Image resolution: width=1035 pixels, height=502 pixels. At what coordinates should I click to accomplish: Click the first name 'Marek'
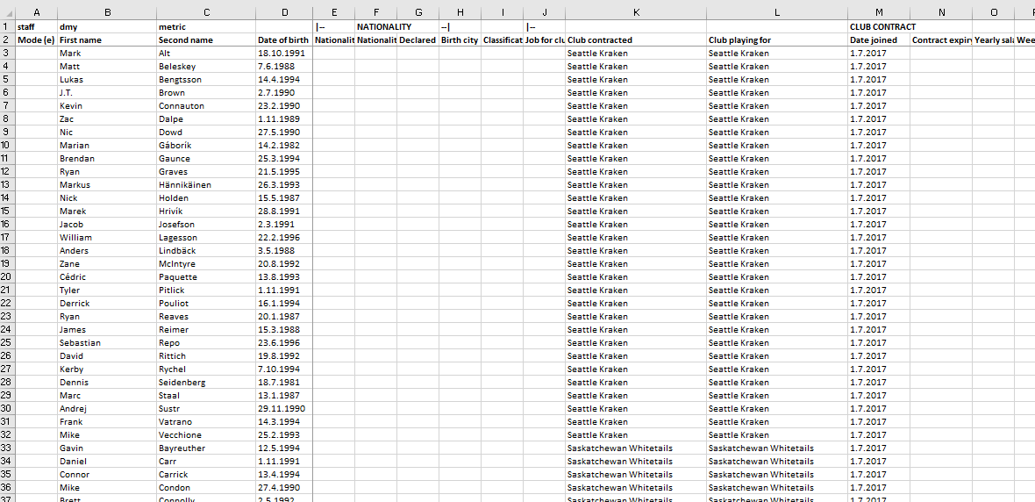coord(73,212)
